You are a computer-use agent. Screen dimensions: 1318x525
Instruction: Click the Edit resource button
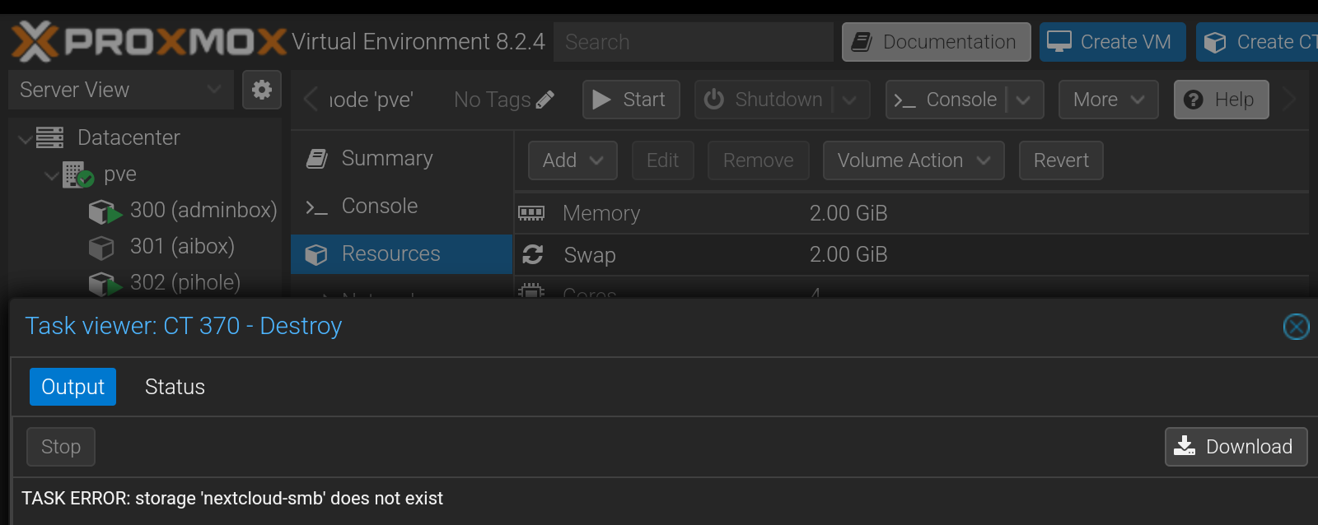663,160
